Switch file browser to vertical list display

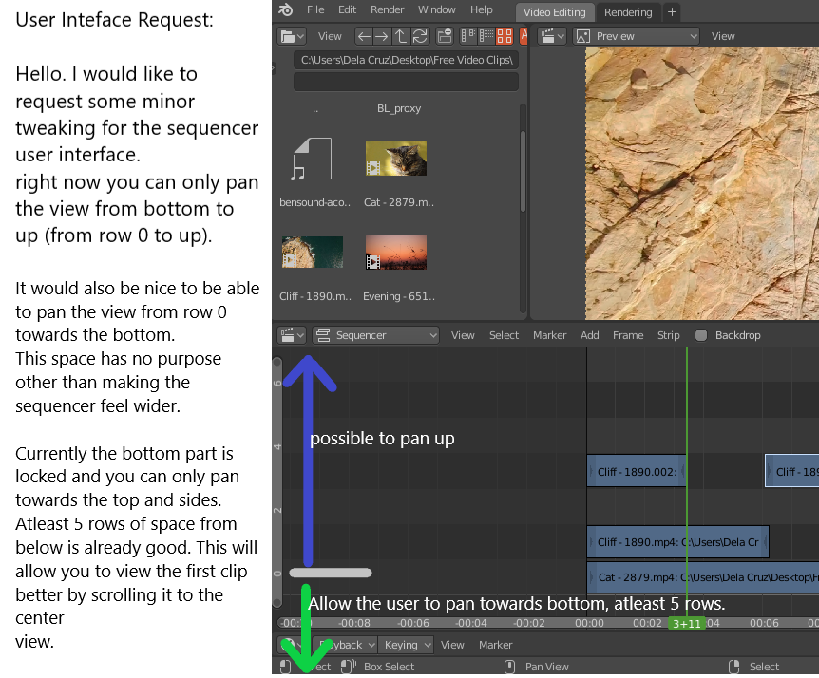coord(467,36)
